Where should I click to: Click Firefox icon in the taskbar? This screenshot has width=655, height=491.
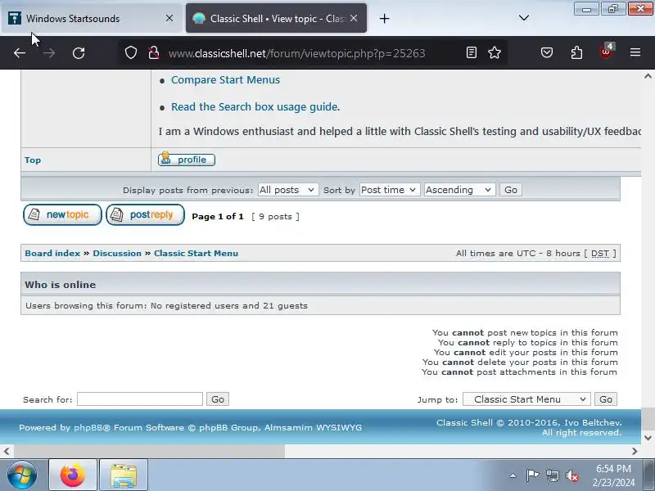[x=73, y=475]
